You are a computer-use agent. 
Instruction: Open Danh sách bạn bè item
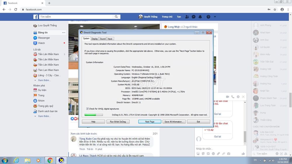click(46, 111)
